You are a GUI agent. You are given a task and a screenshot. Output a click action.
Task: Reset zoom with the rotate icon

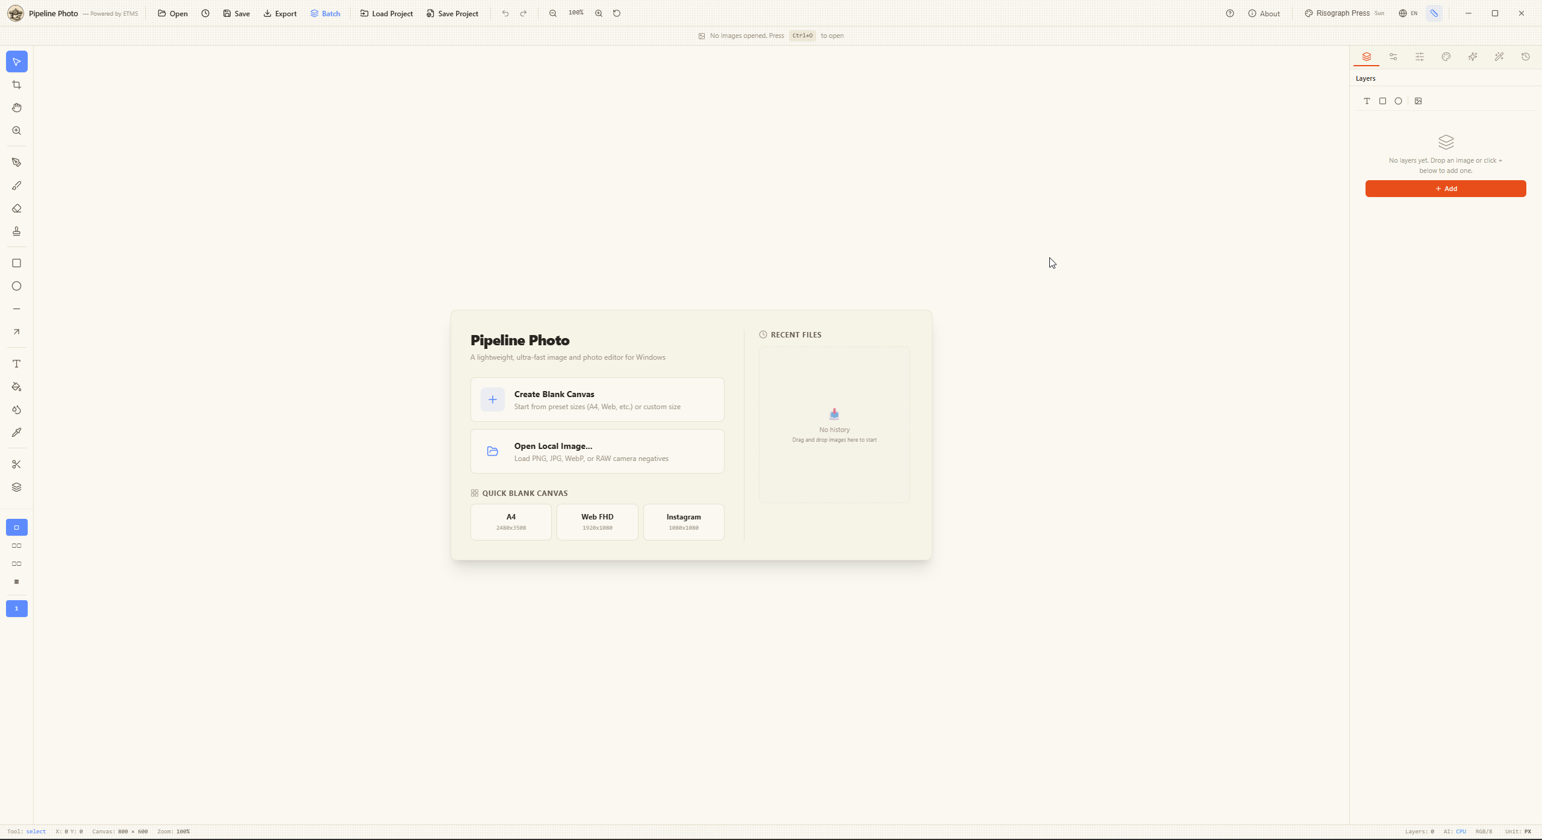pos(617,13)
